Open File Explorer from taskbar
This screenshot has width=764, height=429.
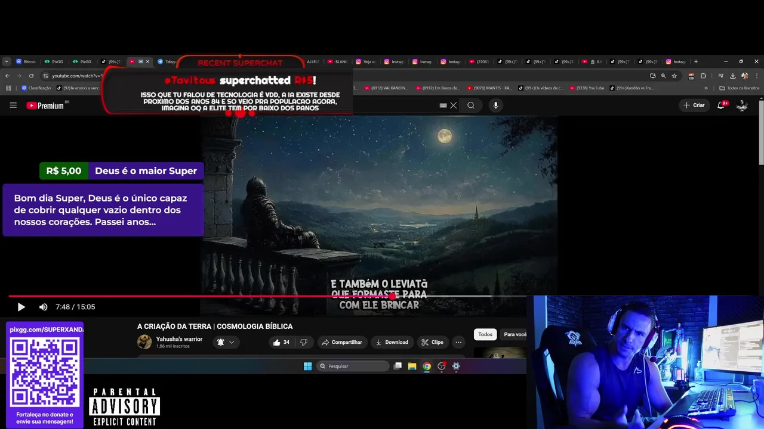point(412,366)
